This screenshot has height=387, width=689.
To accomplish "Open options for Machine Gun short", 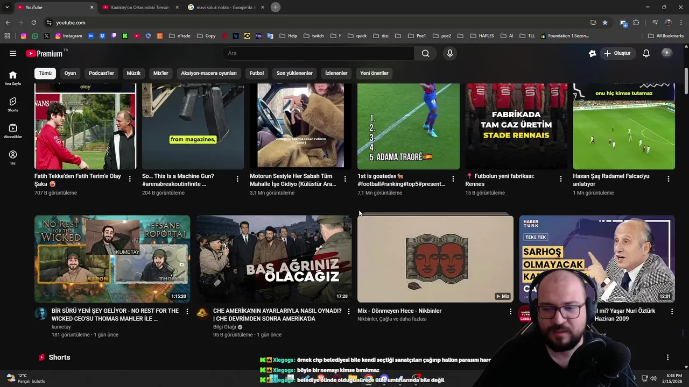I will [237, 179].
